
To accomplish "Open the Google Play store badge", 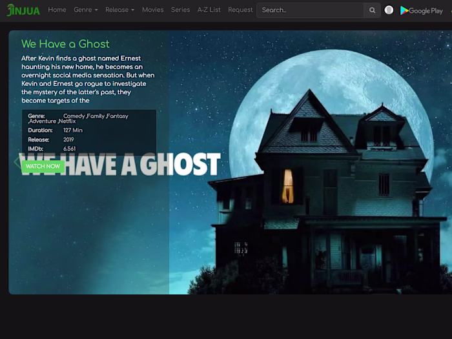I will coord(422,11).
